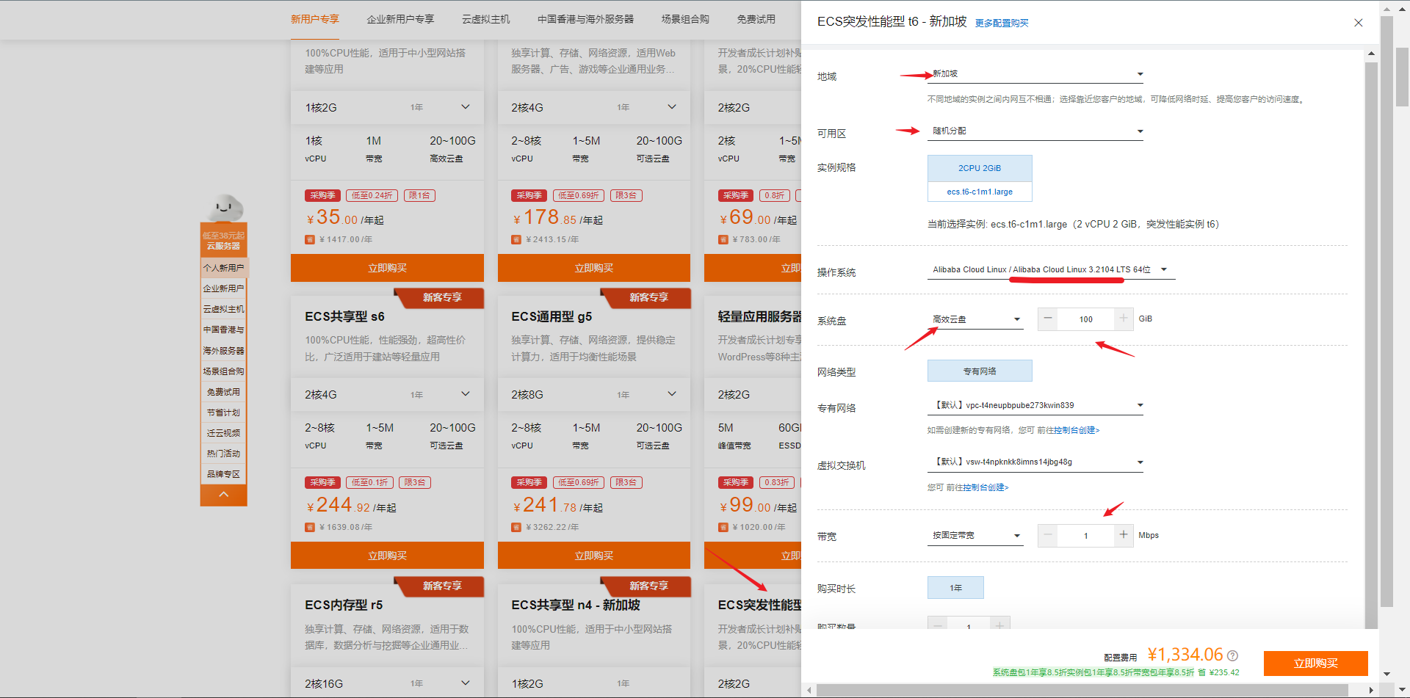
Task: Go to 云虚拟主机 in floating sidebar
Action: (x=223, y=309)
